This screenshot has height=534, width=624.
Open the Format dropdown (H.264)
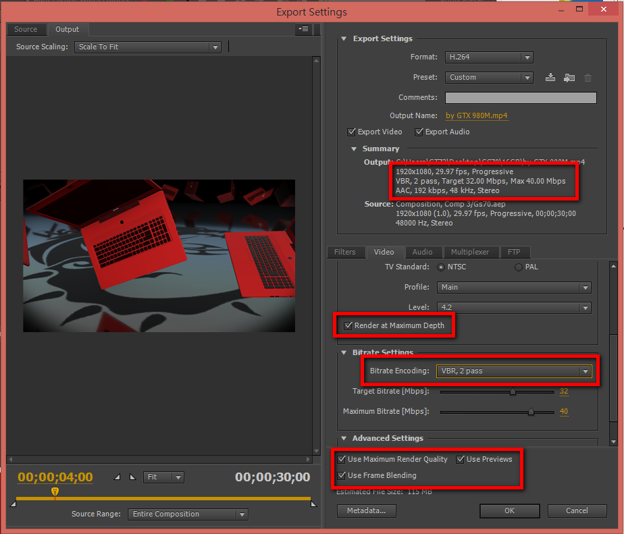coord(489,57)
